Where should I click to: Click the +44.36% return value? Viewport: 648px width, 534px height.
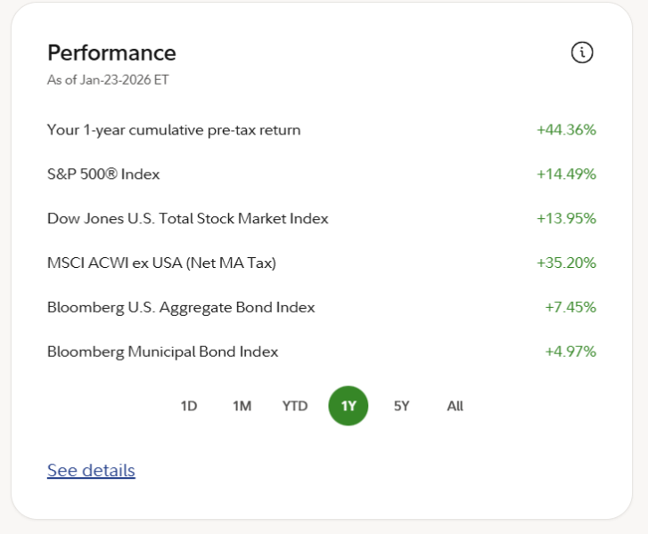click(566, 130)
